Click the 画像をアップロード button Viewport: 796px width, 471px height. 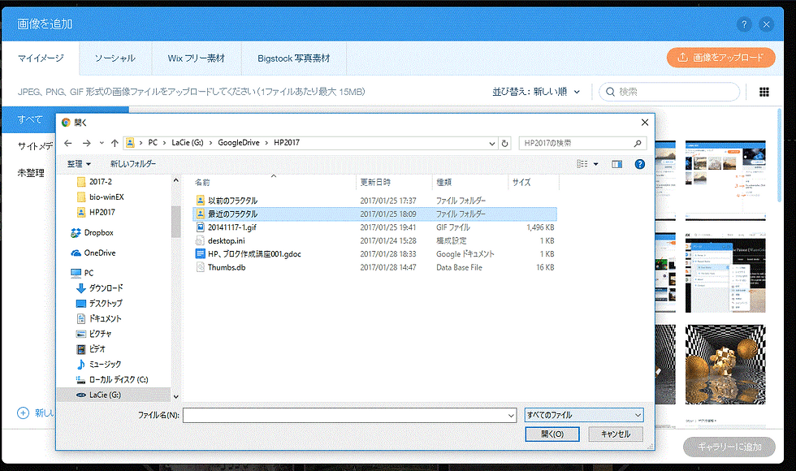click(720, 58)
